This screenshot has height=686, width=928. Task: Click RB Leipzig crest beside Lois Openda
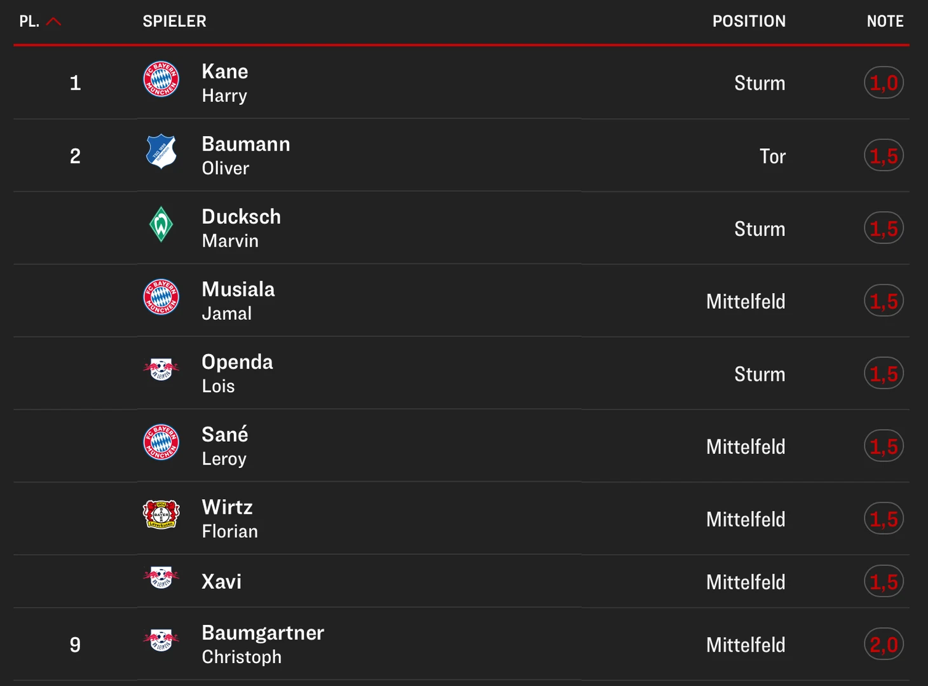[161, 369]
